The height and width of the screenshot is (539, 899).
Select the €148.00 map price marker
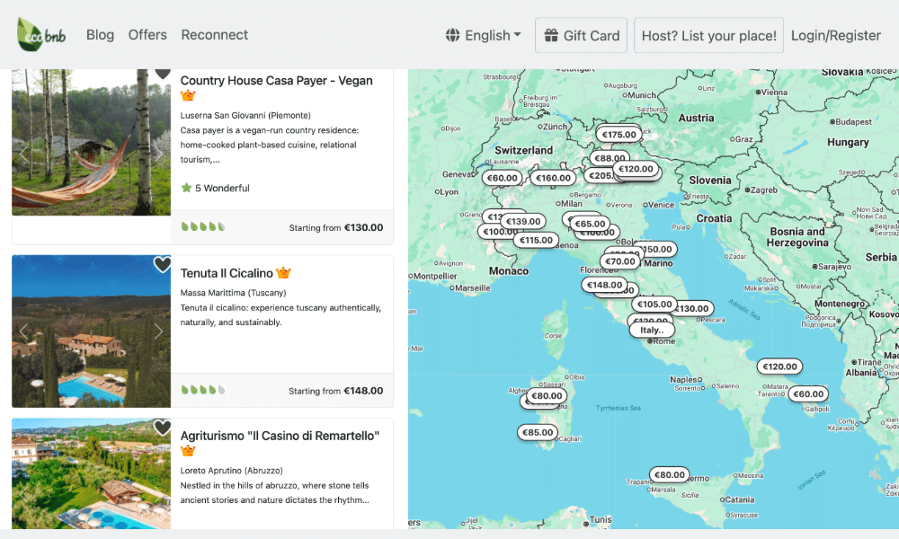604,285
